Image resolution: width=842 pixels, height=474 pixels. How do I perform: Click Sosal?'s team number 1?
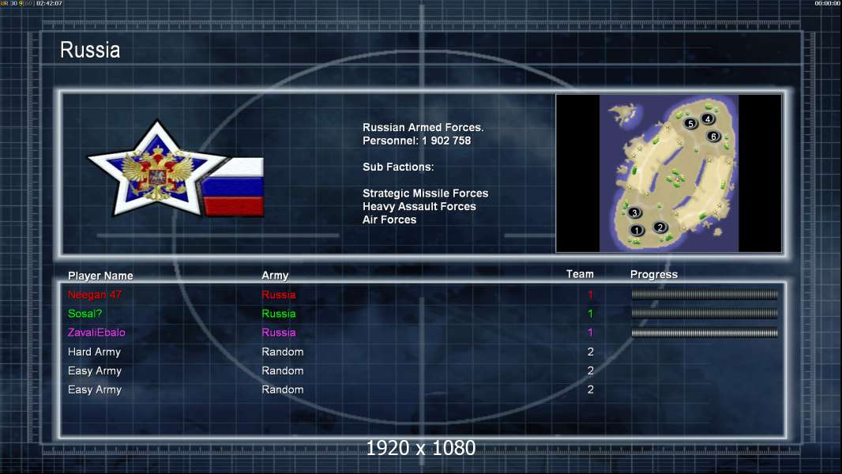pos(590,314)
